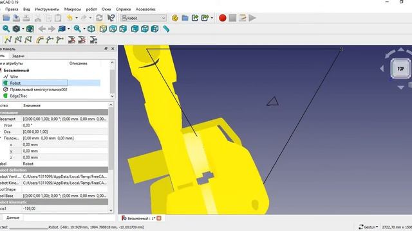Click the Угол value 0,00 °
The width and height of the screenshot is (412, 231).
coord(65,125)
